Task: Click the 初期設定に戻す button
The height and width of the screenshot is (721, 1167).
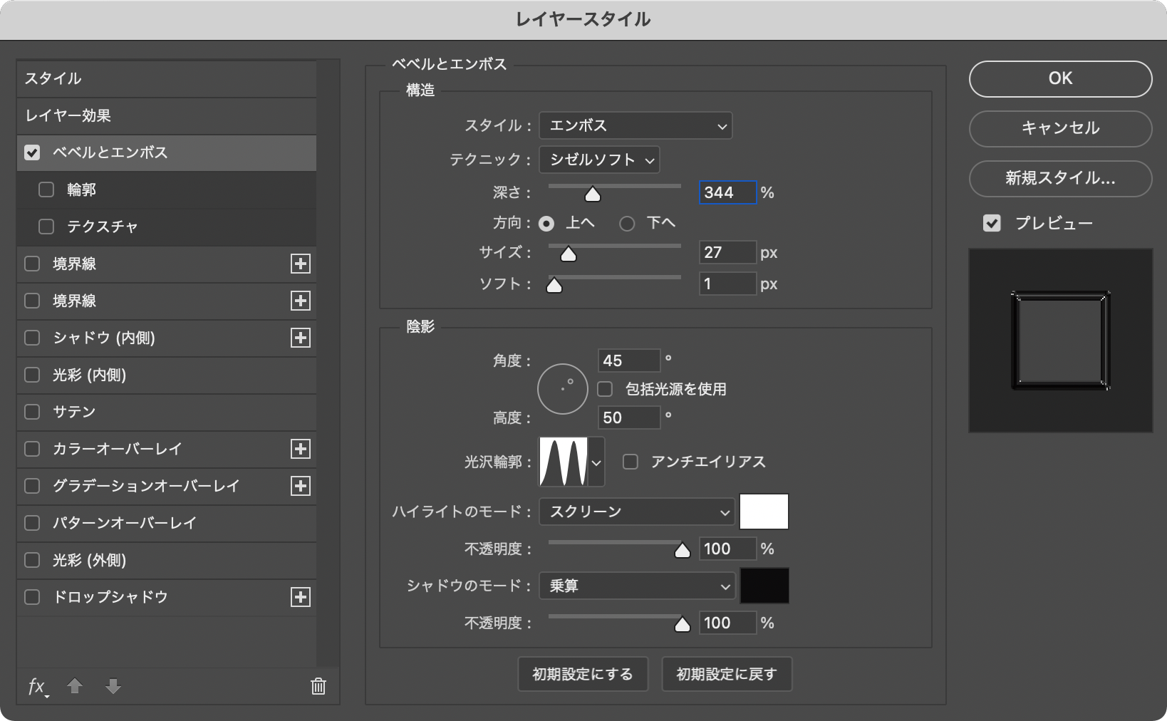Action: coord(726,674)
